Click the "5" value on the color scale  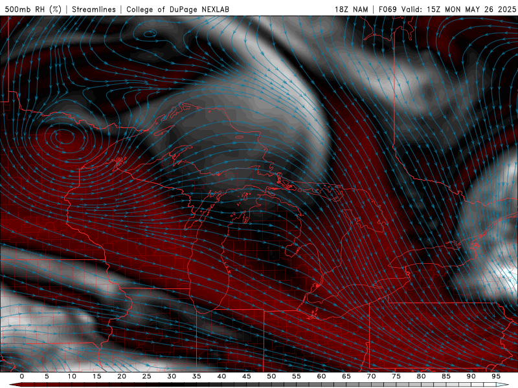pyautogui.click(x=47, y=376)
